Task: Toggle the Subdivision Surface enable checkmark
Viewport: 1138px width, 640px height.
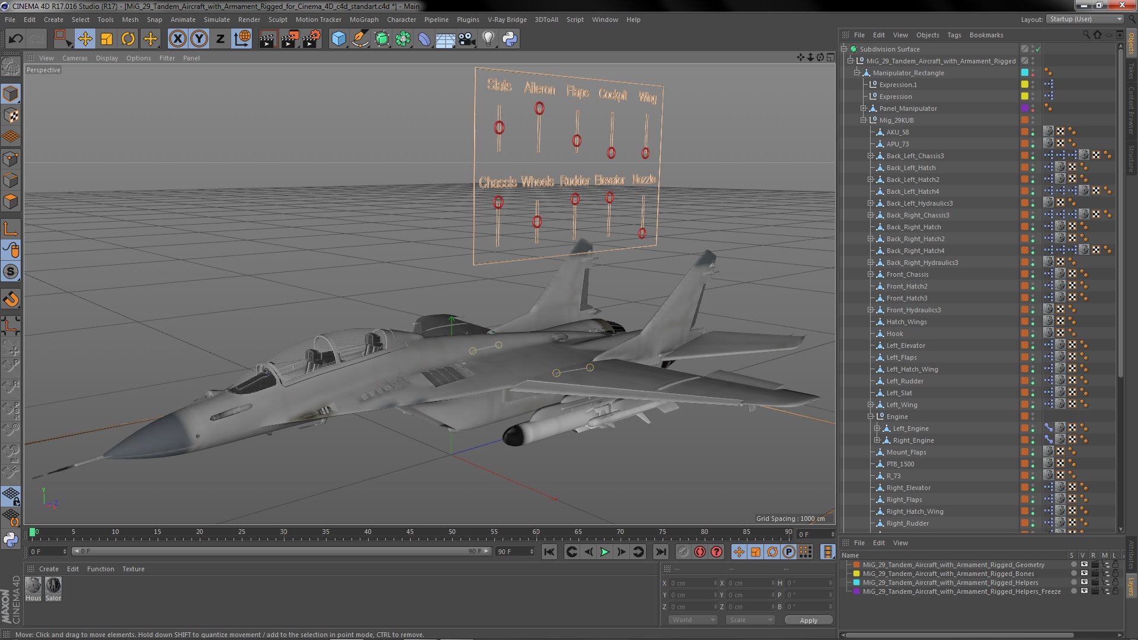Action: click(x=1038, y=49)
